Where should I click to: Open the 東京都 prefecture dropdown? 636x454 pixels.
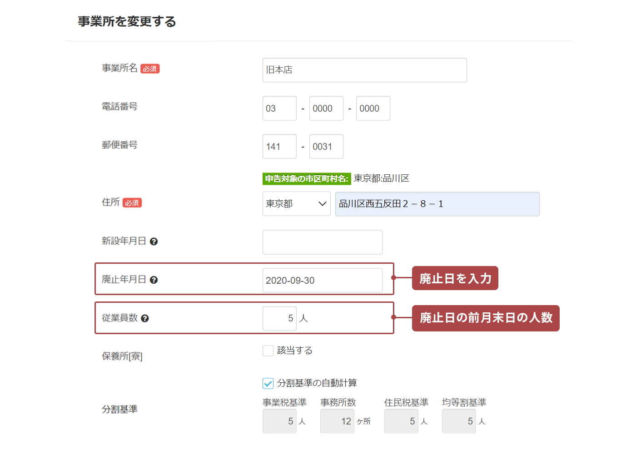296,204
